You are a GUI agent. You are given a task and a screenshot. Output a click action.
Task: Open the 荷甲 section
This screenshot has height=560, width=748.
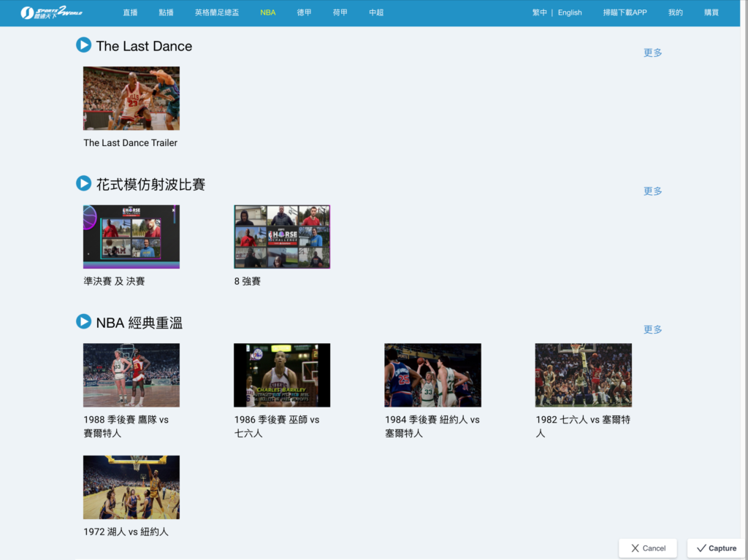(340, 12)
